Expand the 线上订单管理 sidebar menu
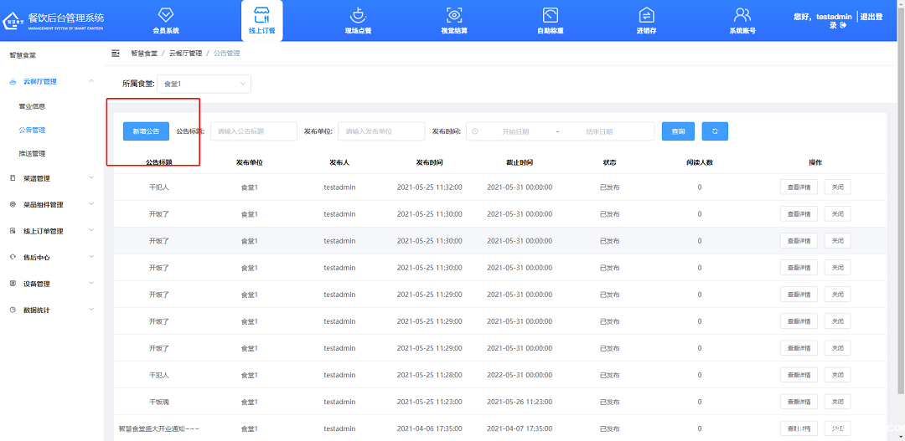The width and height of the screenshot is (905, 441). (52, 231)
